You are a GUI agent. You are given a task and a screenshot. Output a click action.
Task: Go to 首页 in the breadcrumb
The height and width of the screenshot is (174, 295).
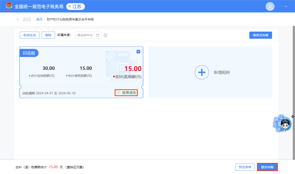(x=39, y=19)
